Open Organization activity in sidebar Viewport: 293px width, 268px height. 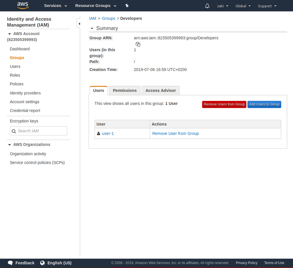click(28, 154)
